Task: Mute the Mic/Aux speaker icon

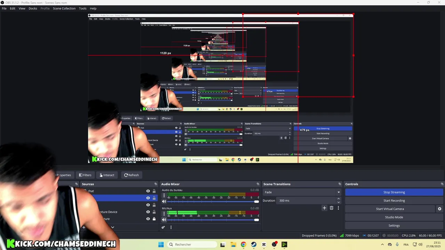Action: tap(164, 219)
